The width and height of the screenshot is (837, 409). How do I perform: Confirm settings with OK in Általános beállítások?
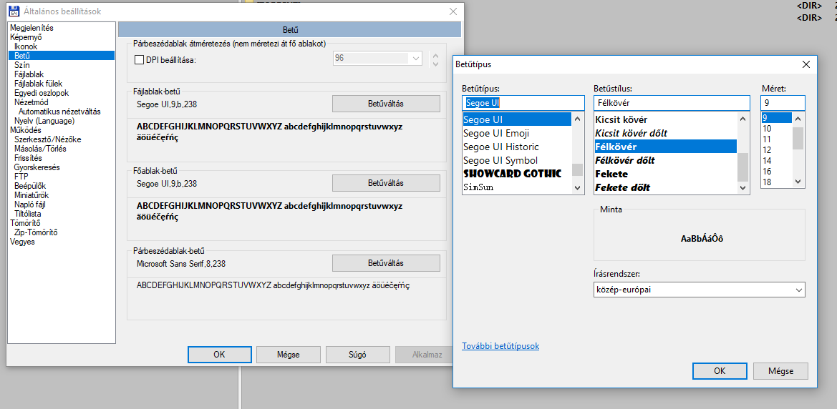coord(219,354)
